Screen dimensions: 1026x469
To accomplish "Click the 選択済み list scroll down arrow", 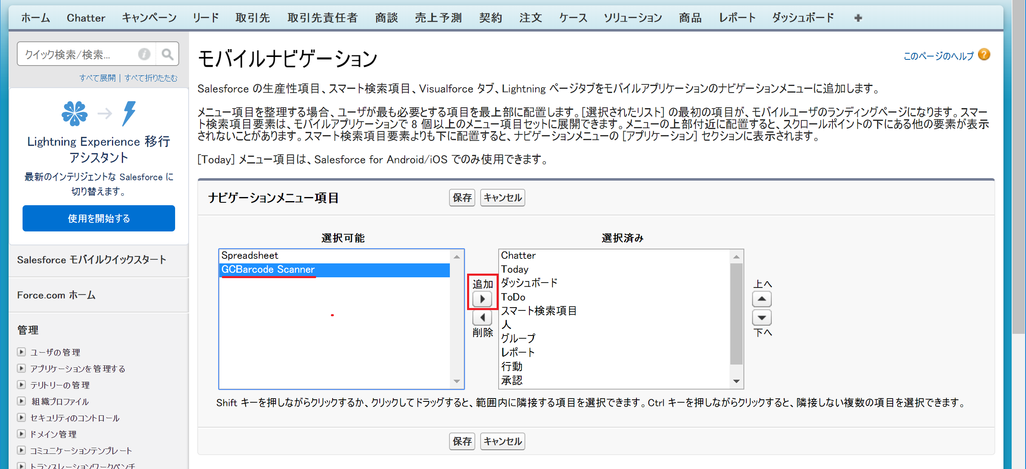I will [x=736, y=381].
